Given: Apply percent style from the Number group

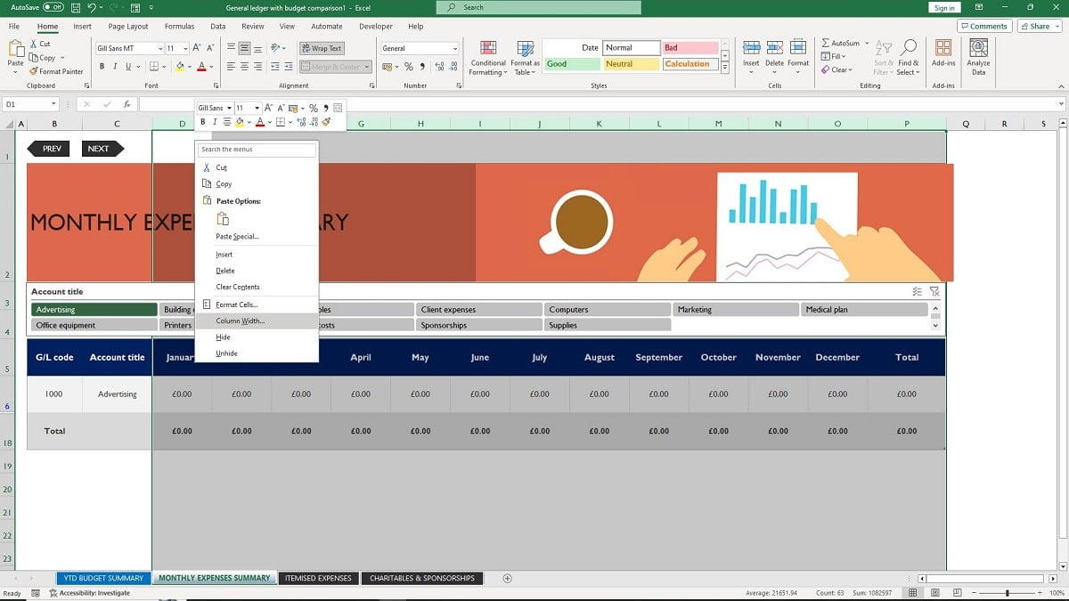Looking at the screenshot, I should click(x=407, y=66).
